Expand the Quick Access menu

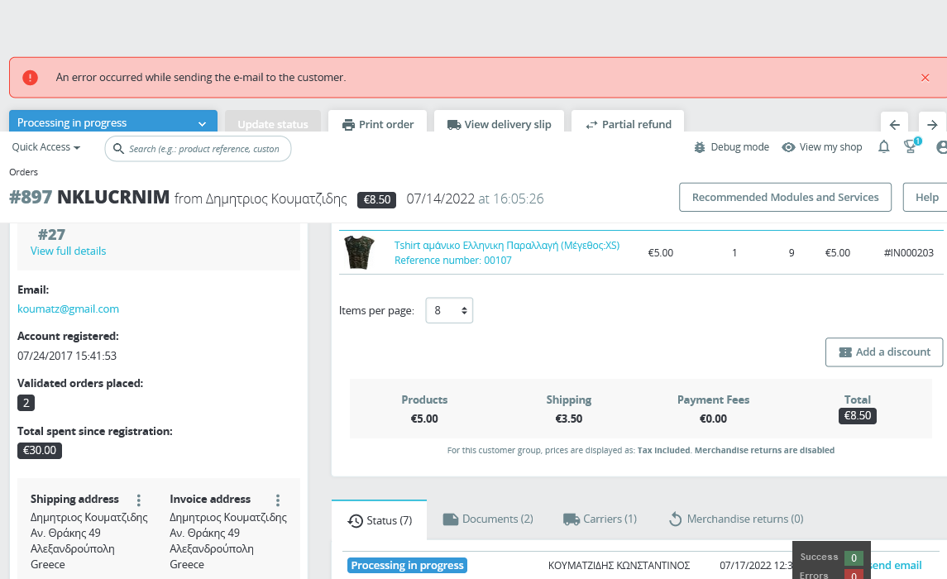click(45, 147)
